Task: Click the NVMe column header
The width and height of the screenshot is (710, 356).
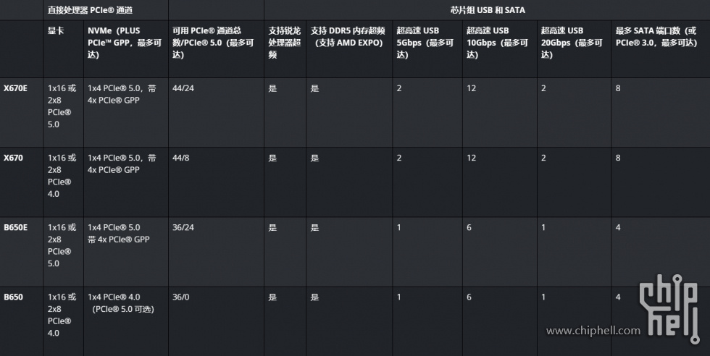Action: click(x=125, y=43)
